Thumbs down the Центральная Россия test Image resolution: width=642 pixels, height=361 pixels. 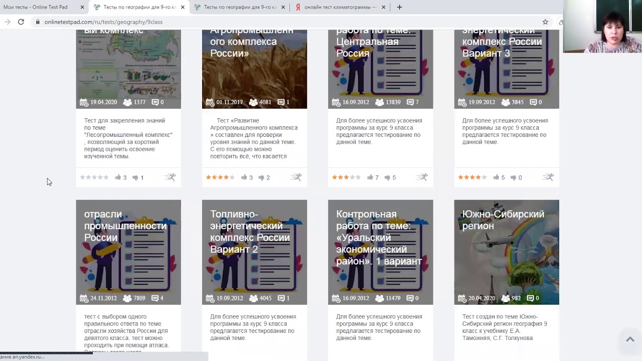click(387, 177)
